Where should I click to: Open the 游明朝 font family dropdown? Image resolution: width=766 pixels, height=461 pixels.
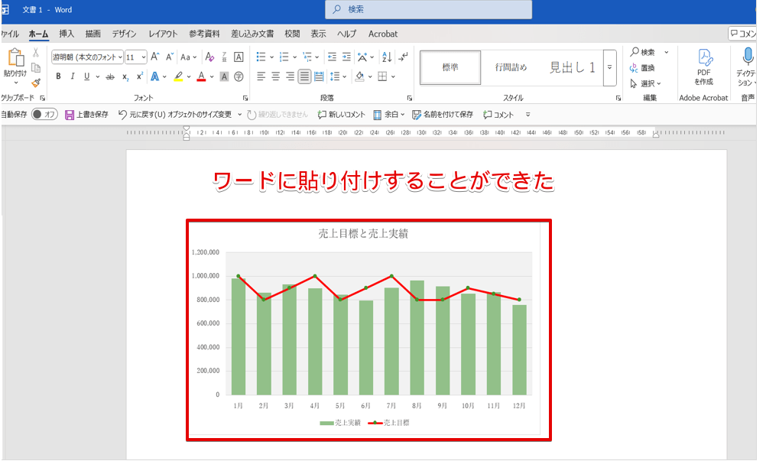pyautogui.click(x=86, y=57)
